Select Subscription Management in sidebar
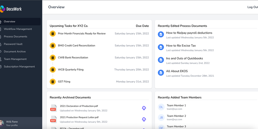Viewport: 258px width, 129px height. (19, 67)
